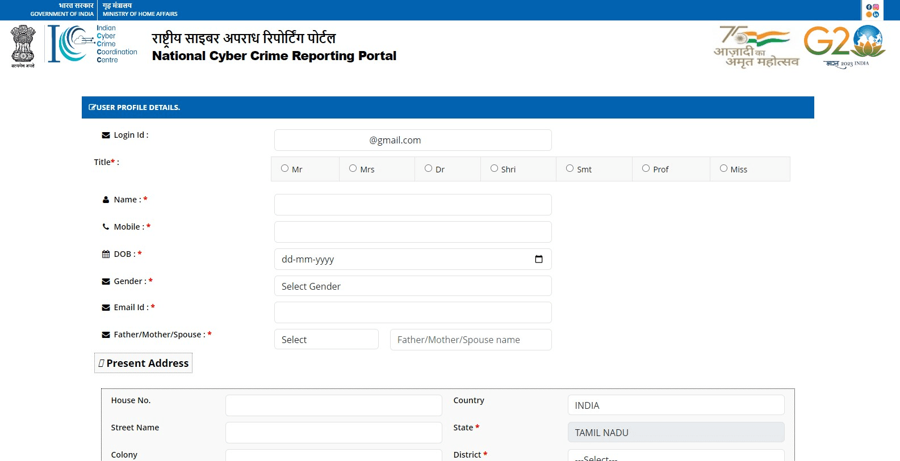Click the USER PROFILE DETAILS header text
The width and height of the screenshot is (900, 461).
point(138,107)
